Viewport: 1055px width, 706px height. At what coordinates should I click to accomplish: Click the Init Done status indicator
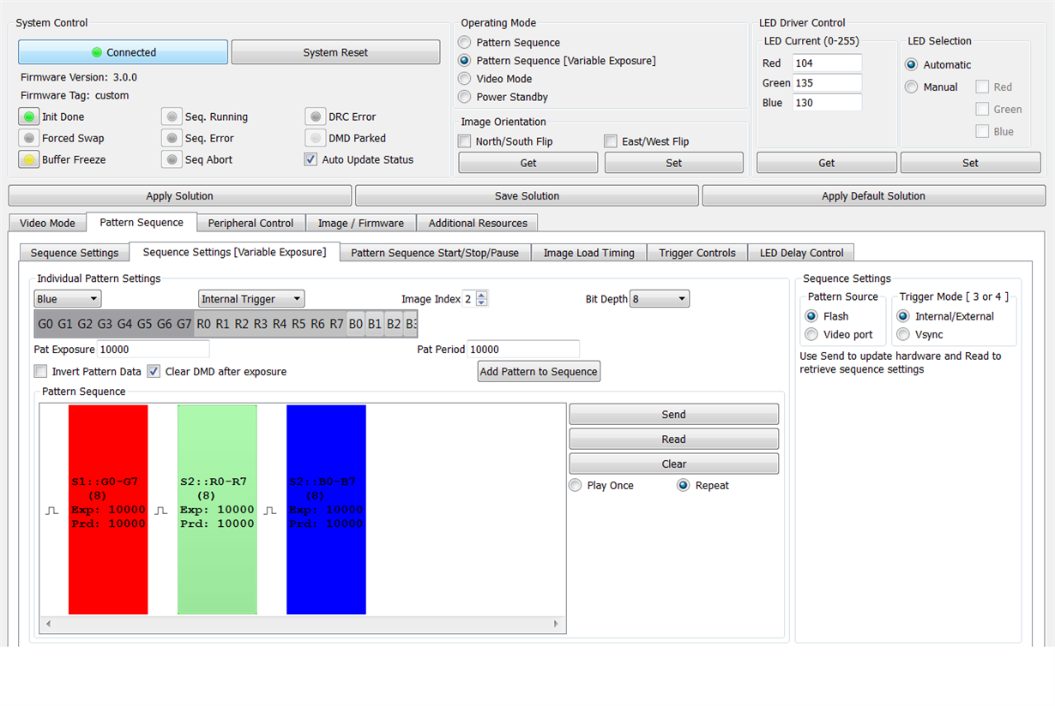[29, 117]
